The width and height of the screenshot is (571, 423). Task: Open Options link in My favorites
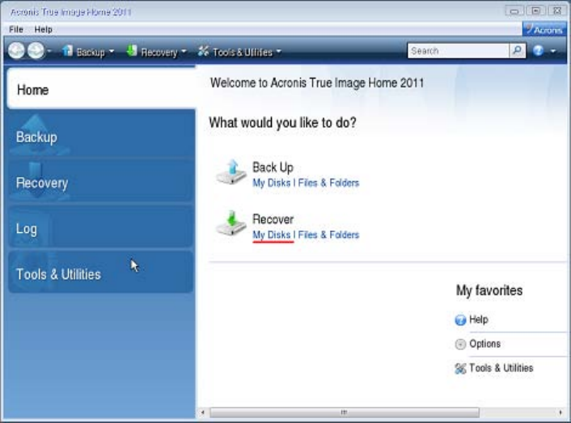coord(484,344)
